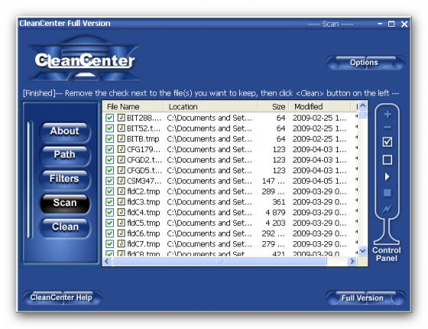Uncheck the BIT52.t... file checkbox
This screenshot has height=329, width=428.
(109, 128)
